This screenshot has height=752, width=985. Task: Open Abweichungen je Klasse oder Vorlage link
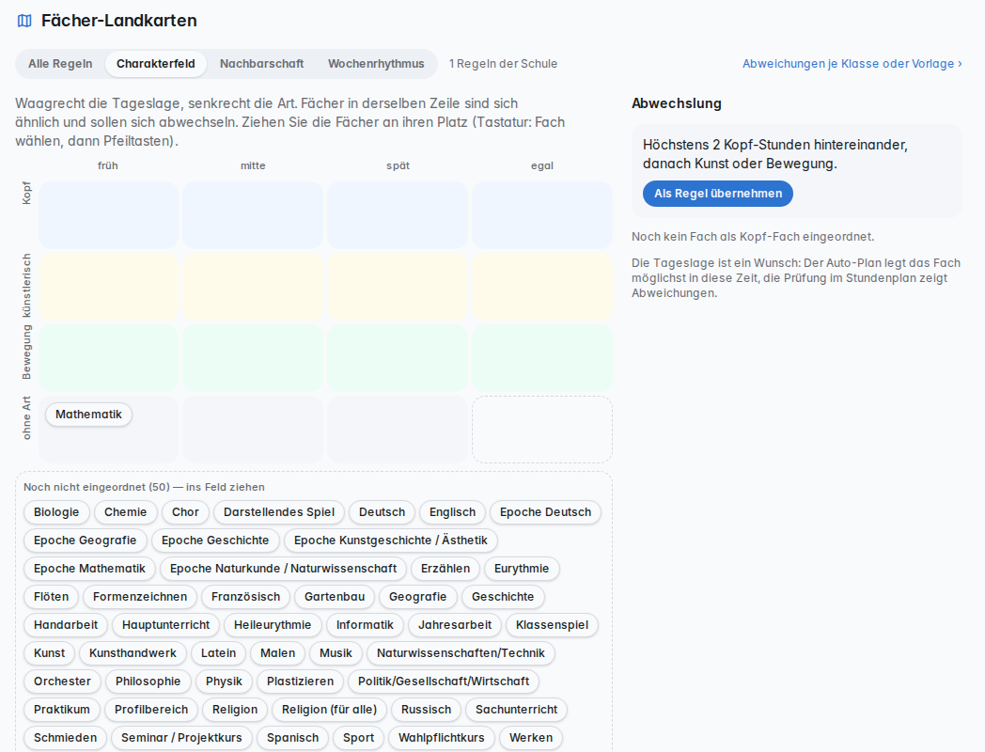coord(852,64)
